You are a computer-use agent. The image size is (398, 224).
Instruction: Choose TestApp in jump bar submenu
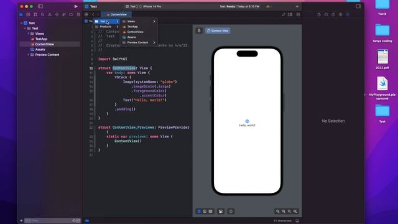point(139,27)
